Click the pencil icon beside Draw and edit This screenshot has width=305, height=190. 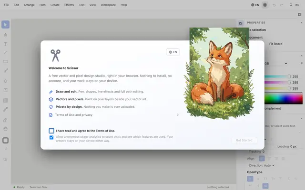pos(51,92)
